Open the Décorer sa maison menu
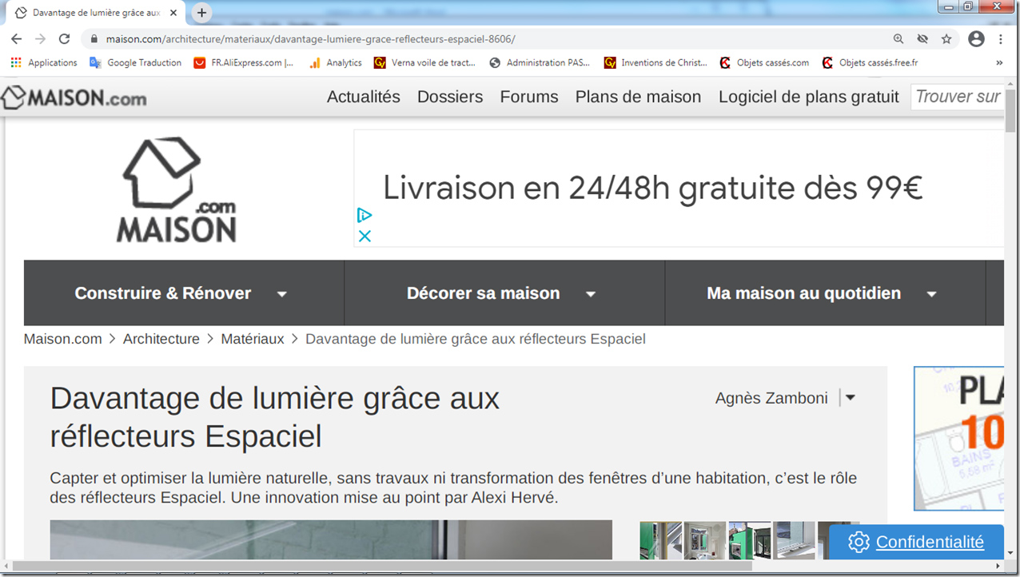This screenshot has height=577, width=1020. 483,293
